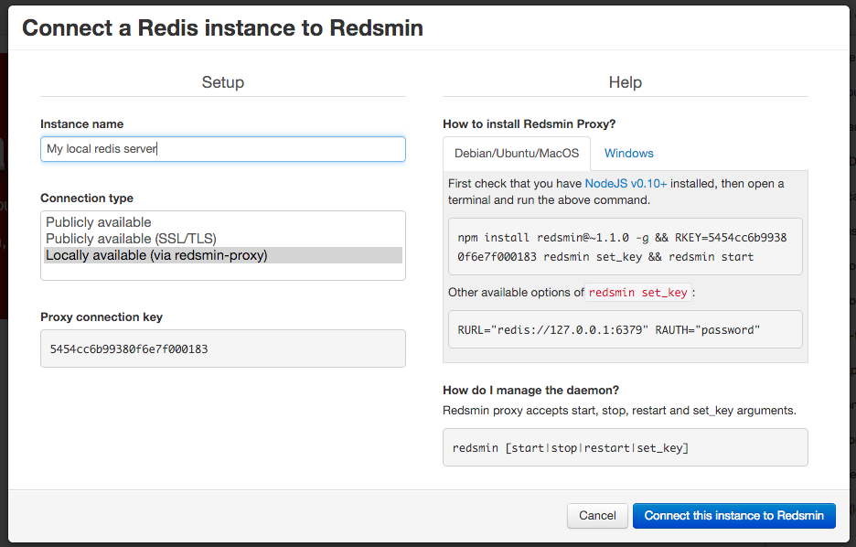
Task: Open the Windows install tab
Action: coord(629,154)
